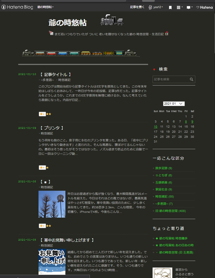Click the yos12 profile avatar icon

coord(150,7)
